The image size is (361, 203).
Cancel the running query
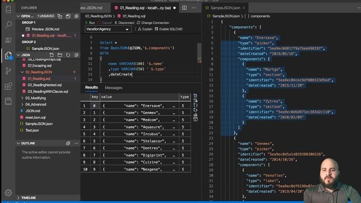(x=104, y=23)
